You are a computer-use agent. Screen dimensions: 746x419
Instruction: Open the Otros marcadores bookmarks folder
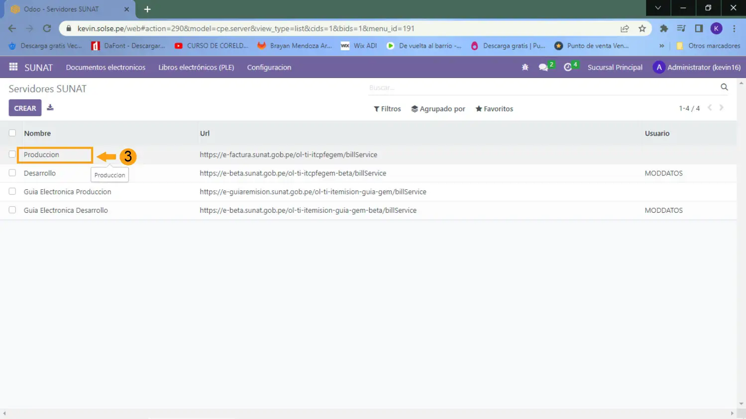tap(709, 46)
